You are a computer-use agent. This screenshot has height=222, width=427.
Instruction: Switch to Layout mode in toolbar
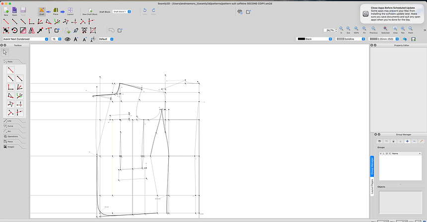coord(71,11)
